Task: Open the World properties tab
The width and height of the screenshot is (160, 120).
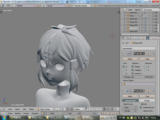Action: tap(138, 38)
